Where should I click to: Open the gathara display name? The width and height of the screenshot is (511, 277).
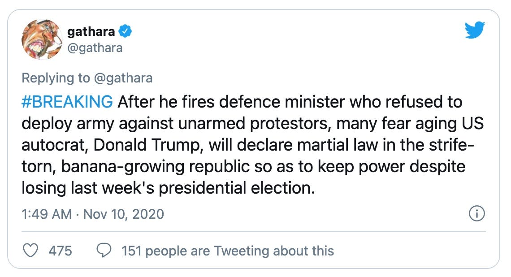[91, 31]
